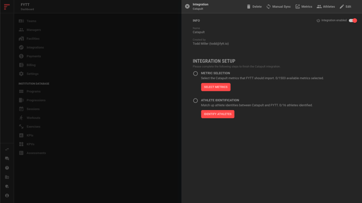
Task: Open Billing in the sidebar
Action: click(x=31, y=65)
